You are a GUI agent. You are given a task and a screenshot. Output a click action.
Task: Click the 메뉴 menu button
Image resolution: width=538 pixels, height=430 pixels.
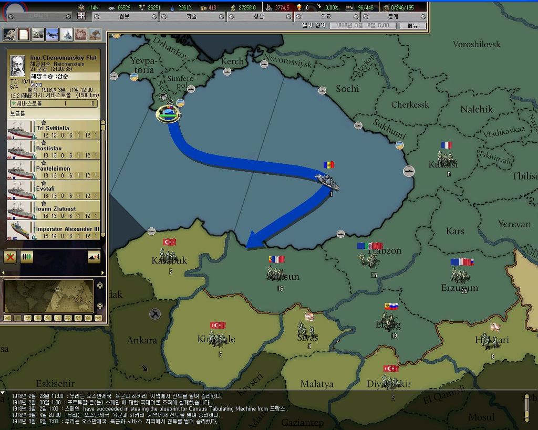coord(413,26)
